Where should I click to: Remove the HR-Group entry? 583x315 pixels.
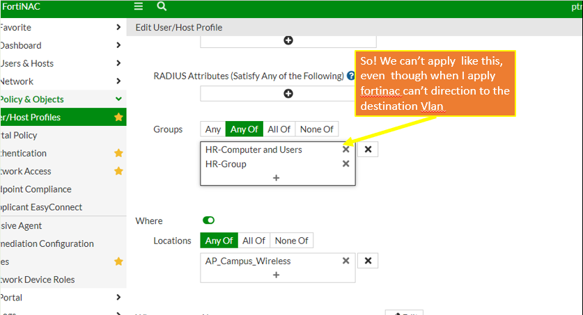click(x=345, y=164)
